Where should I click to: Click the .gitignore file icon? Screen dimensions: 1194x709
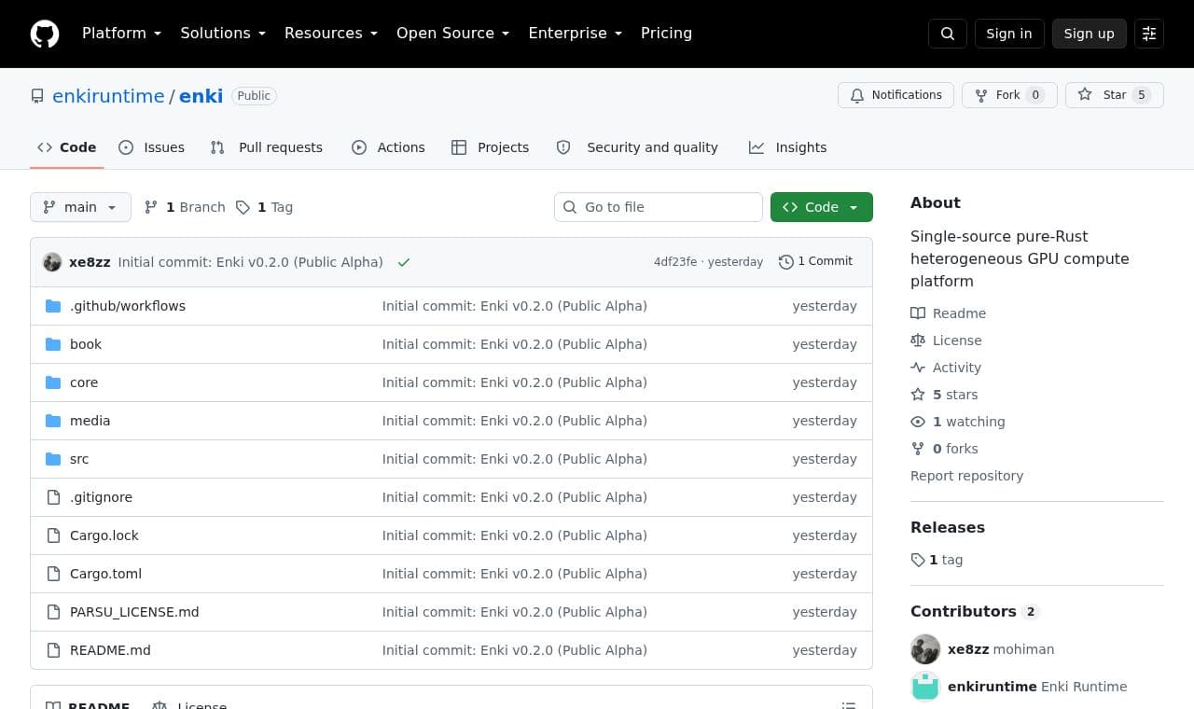(53, 497)
